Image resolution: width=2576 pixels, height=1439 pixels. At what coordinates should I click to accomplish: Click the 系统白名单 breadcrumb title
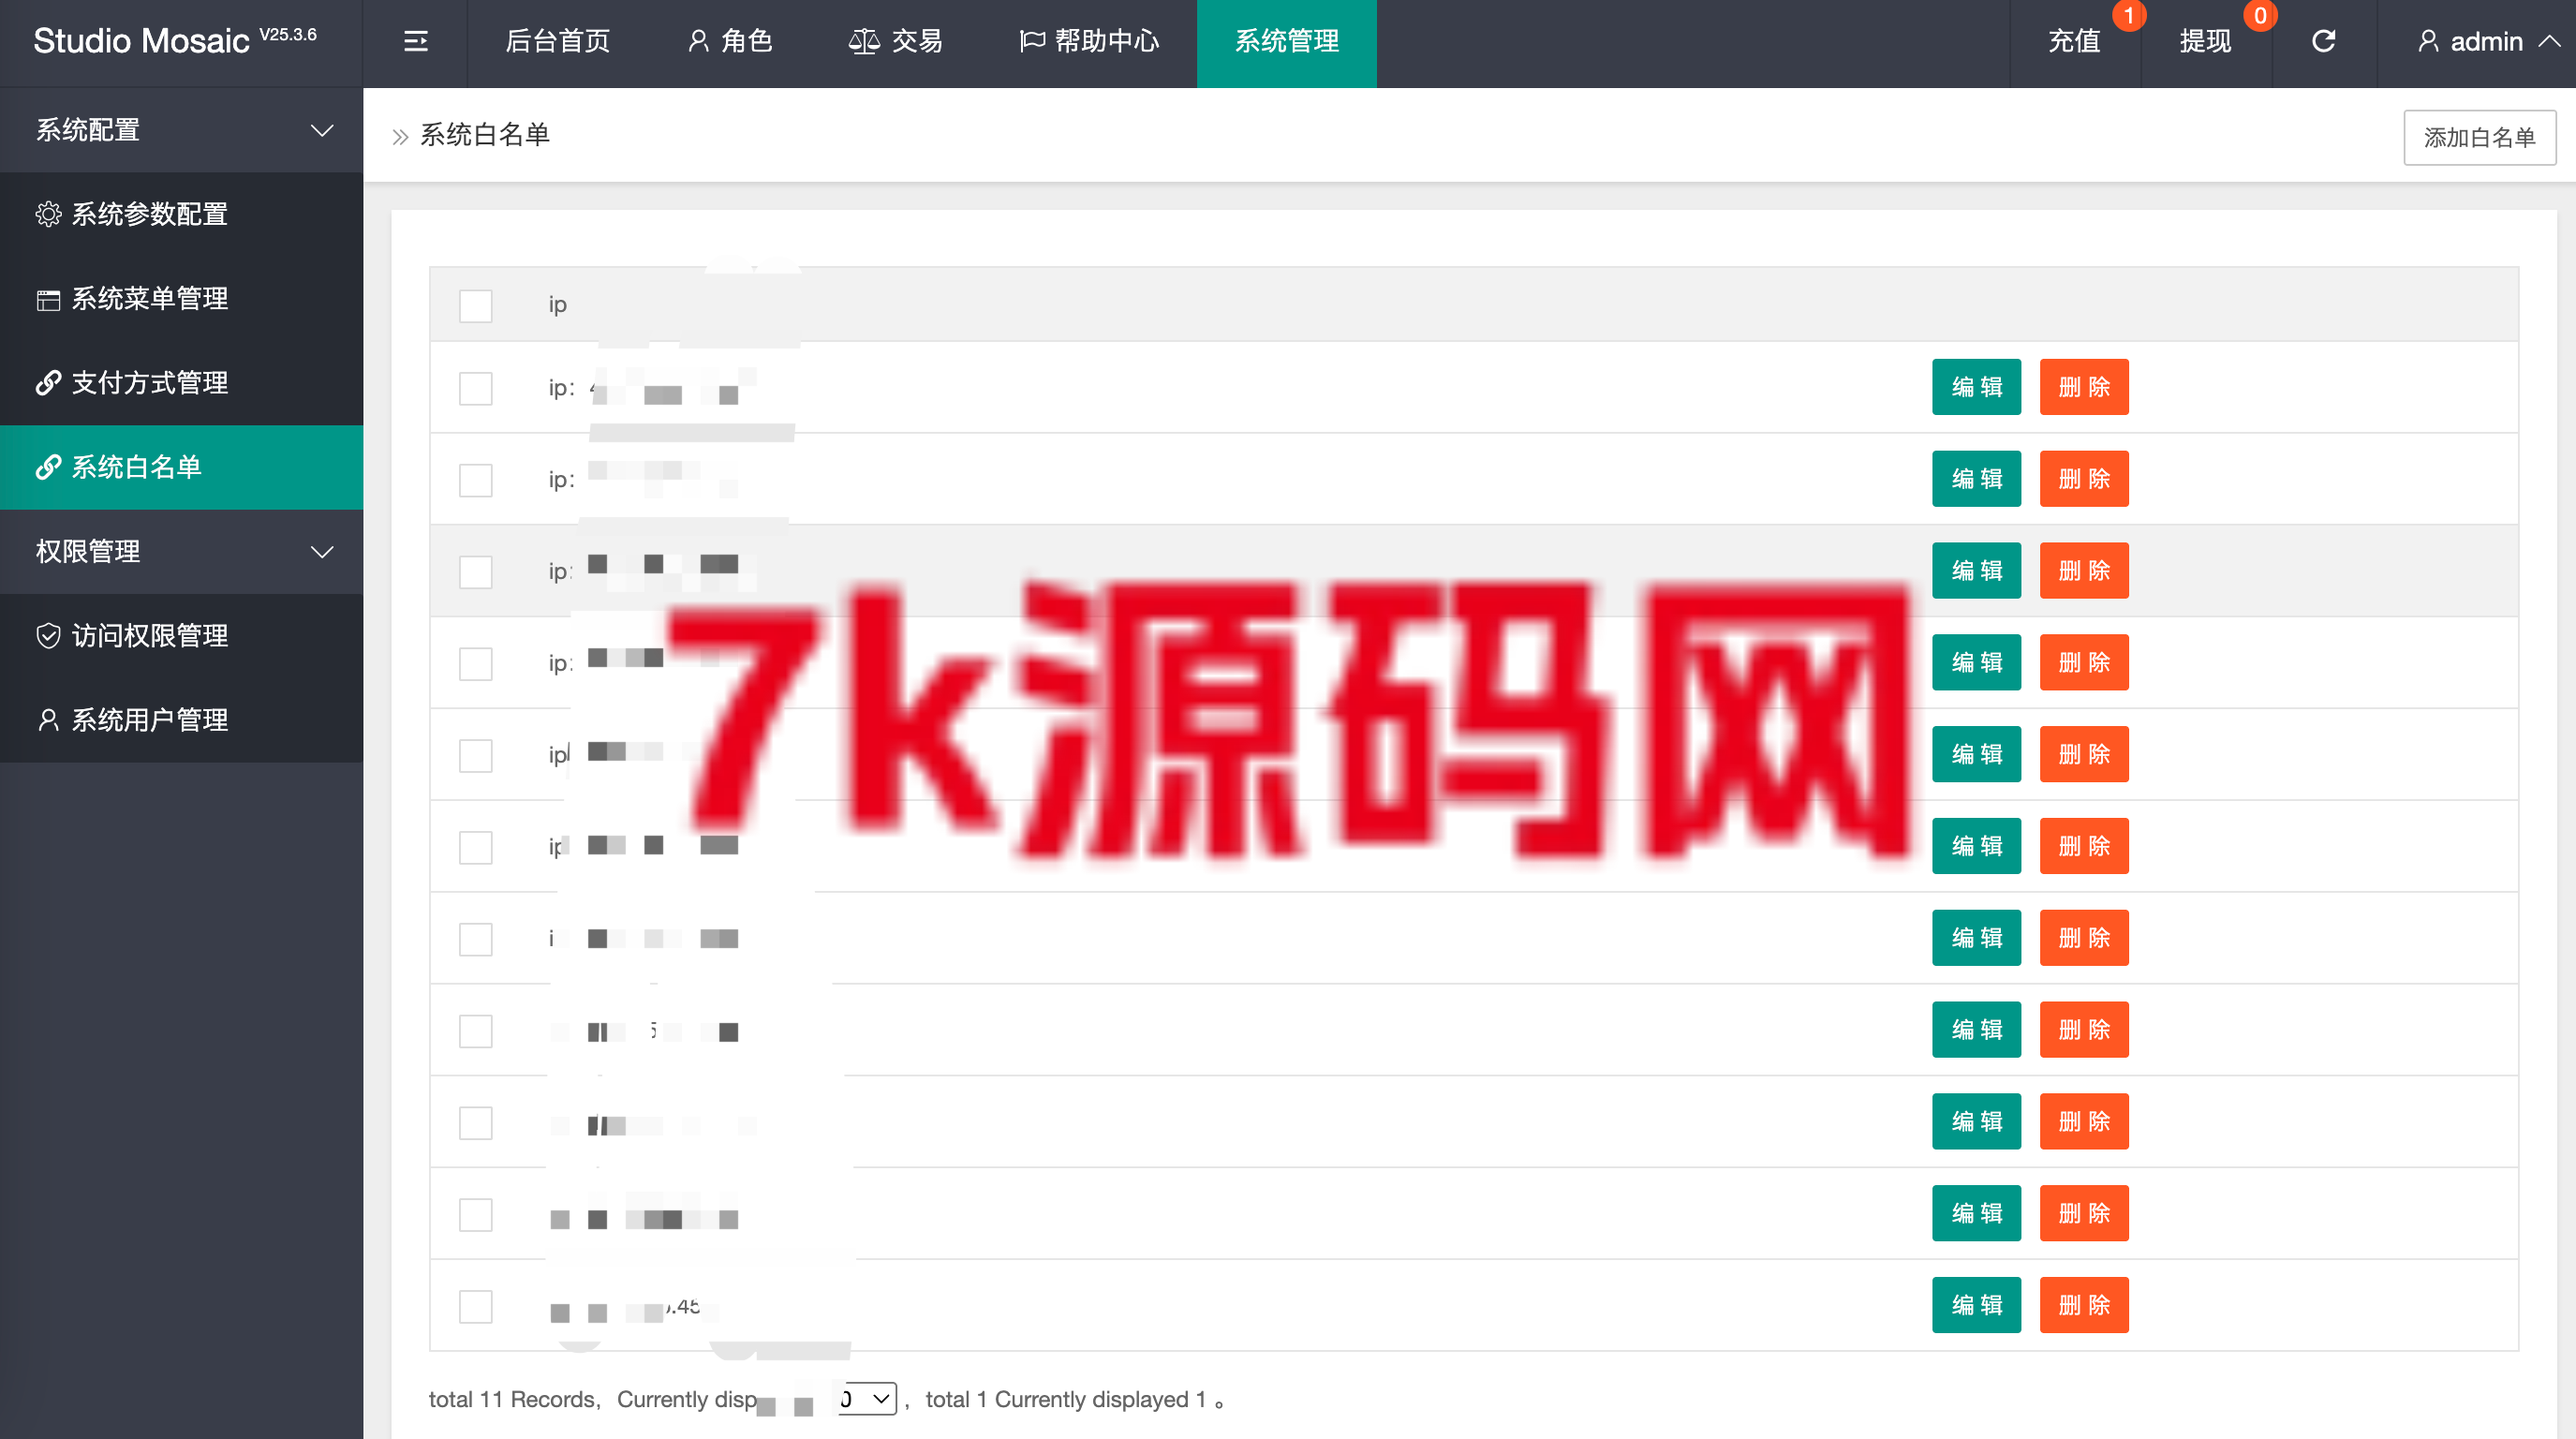[485, 135]
